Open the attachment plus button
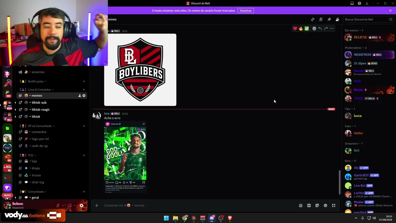Screen dimensions: 396x223 click(x=97, y=205)
